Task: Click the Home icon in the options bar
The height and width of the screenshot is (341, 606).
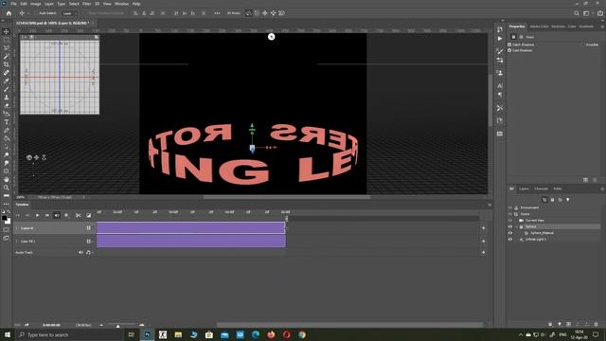Action: point(9,13)
